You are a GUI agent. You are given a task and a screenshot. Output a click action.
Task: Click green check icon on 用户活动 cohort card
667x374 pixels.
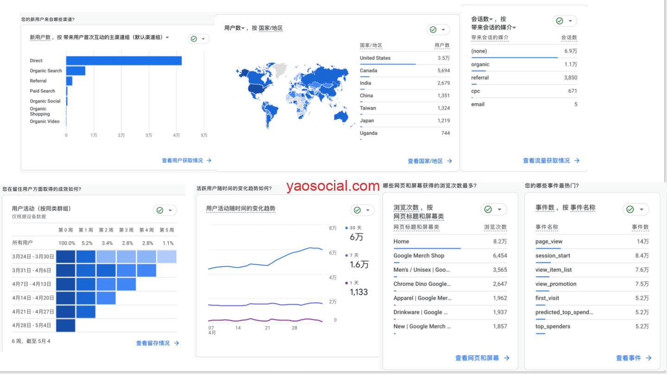pos(160,210)
